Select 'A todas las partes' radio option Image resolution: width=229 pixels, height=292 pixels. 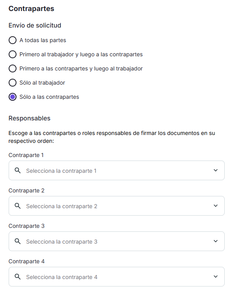coord(13,40)
